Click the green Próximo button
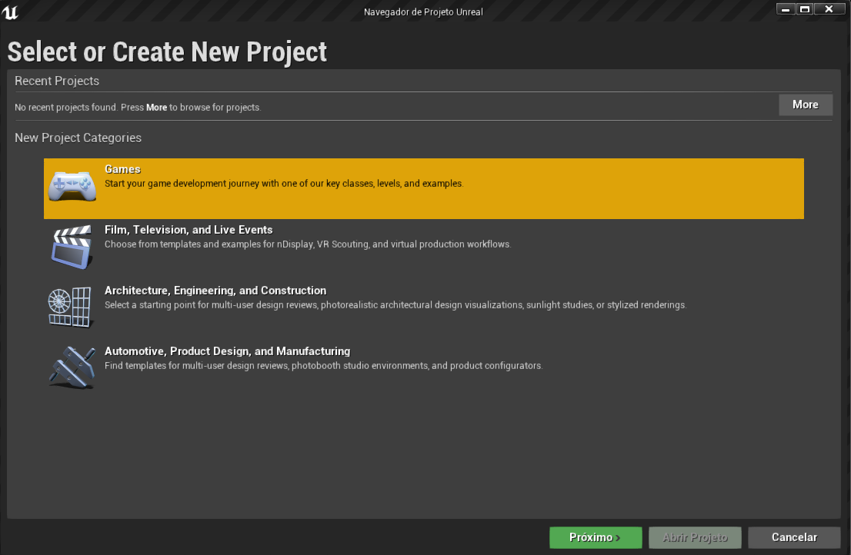The image size is (851, 555). (x=595, y=537)
